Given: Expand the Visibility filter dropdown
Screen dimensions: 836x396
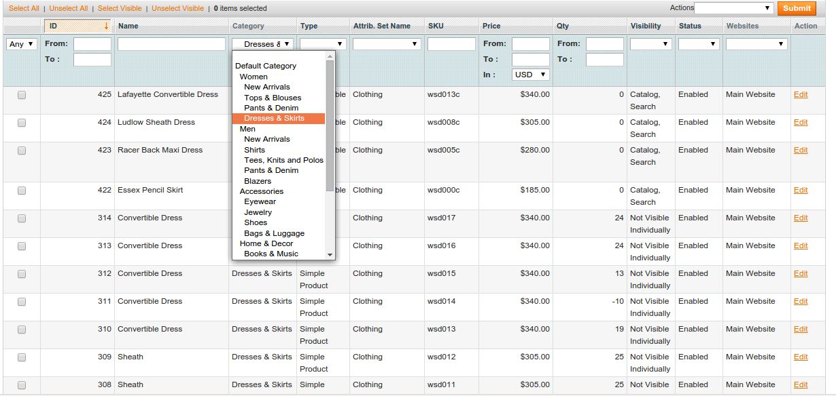Looking at the screenshot, I should (650, 44).
